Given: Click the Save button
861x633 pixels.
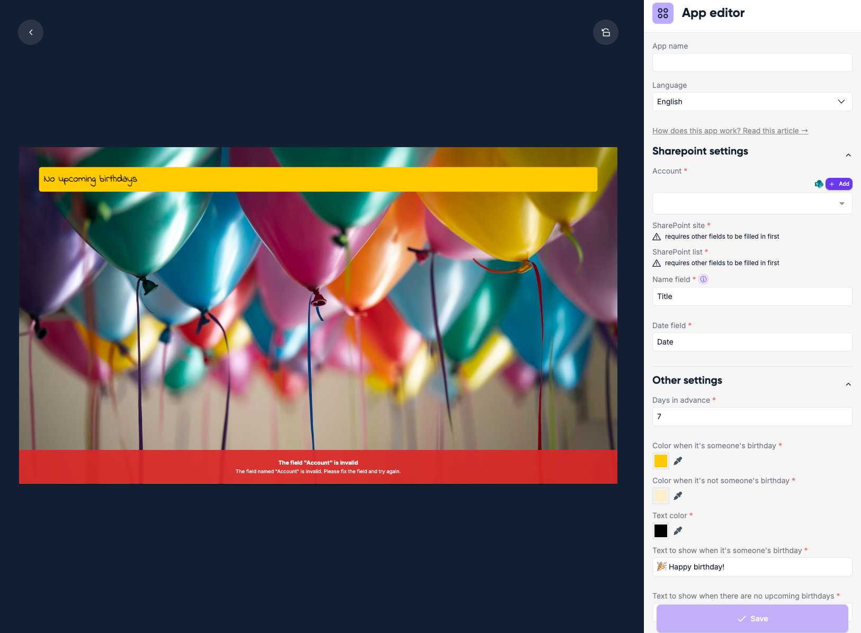Looking at the screenshot, I should [x=752, y=618].
